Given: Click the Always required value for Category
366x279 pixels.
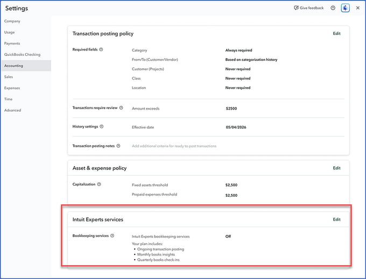Looking at the screenshot, I should 238,51.
